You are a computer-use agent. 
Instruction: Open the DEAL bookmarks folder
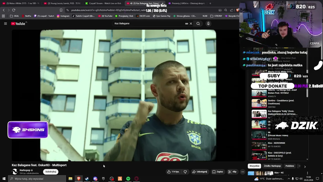(14, 16)
